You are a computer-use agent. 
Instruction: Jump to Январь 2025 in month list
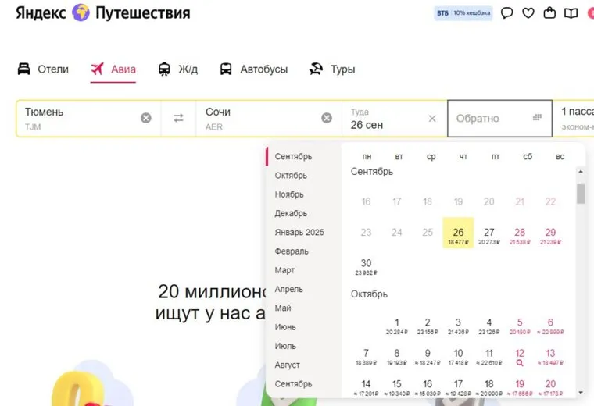299,233
